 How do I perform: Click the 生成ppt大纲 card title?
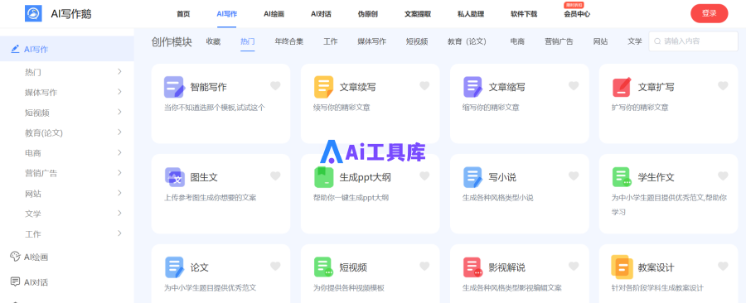[366, 177]
